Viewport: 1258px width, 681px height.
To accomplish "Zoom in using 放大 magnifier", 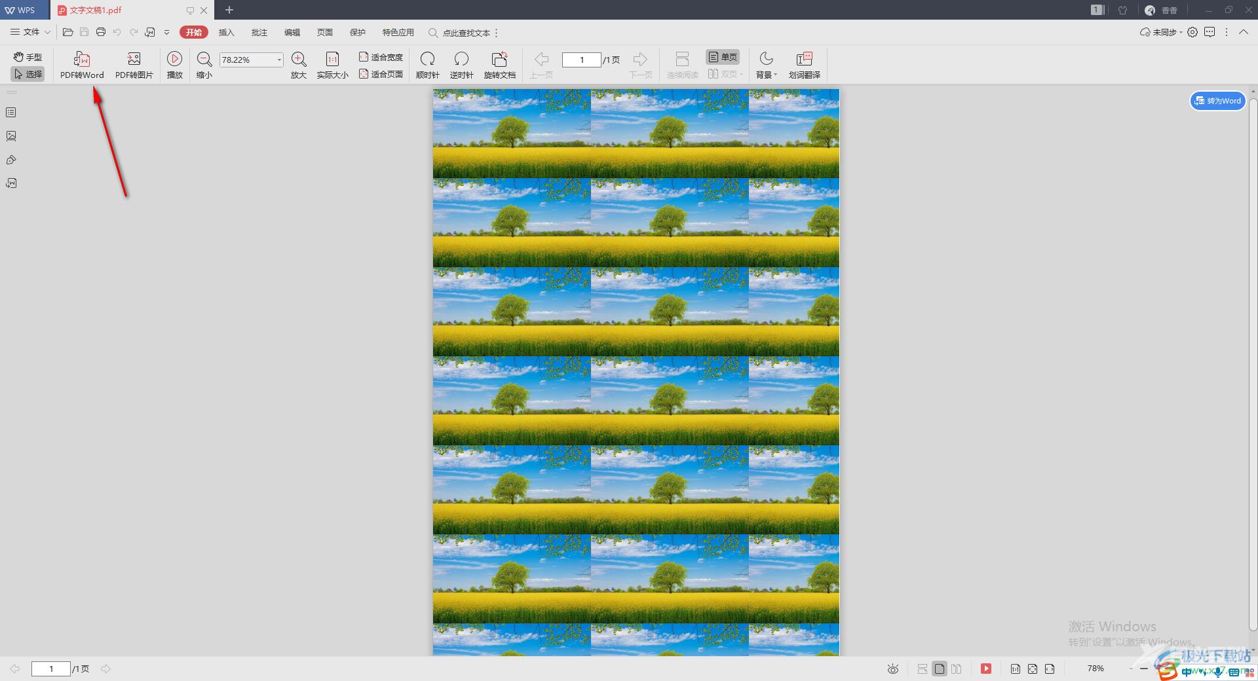I will [x=299, y=65].
